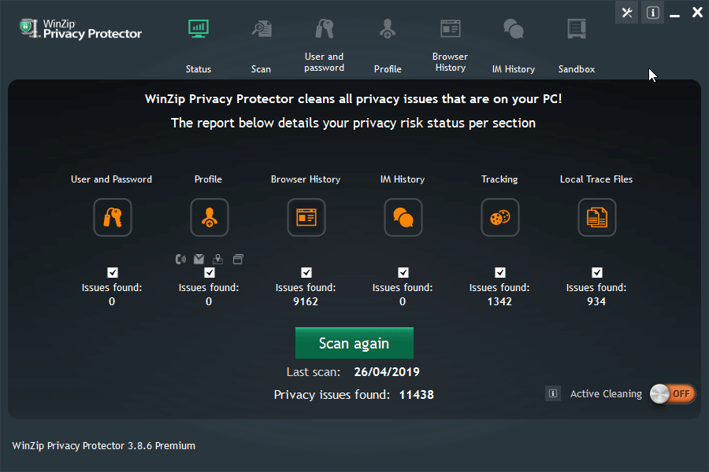This screenshot has width=709, height=472.
Task: Uncheck the Local Trace Files checkbox
Action: tap(597, 273)
